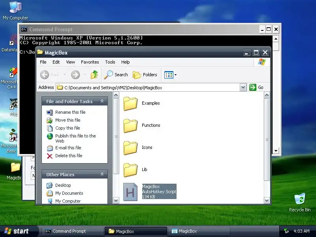Click the Go button

(x=256, y=87)
